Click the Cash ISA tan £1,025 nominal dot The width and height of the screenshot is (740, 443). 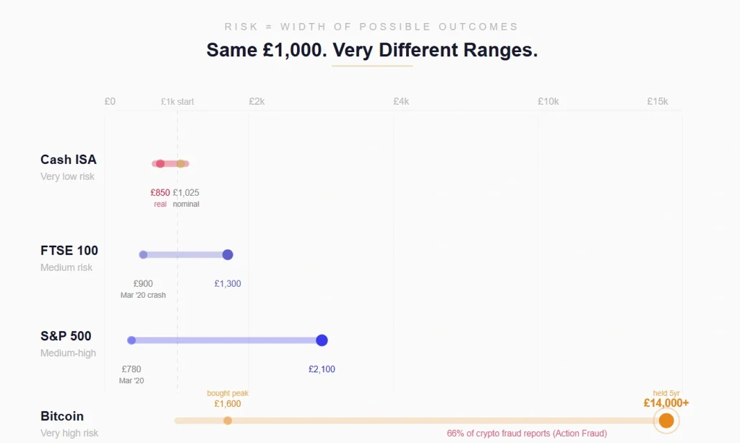click(x=181, y=163)
